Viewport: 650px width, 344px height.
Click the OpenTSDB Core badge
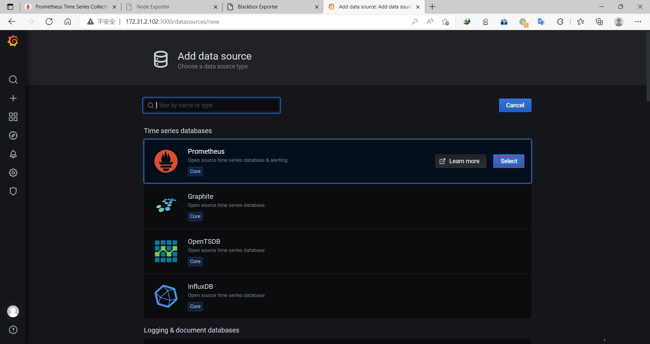[x=195, y=261]
